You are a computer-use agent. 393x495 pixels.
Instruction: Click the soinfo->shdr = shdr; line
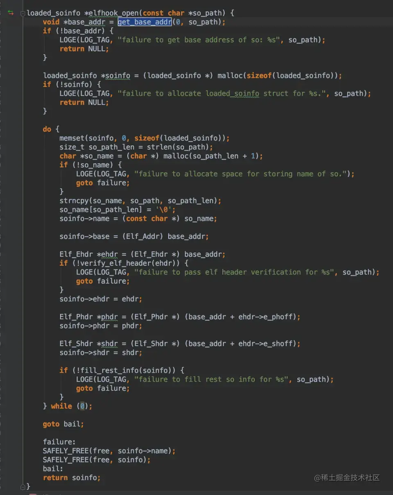tap(101, 353)
